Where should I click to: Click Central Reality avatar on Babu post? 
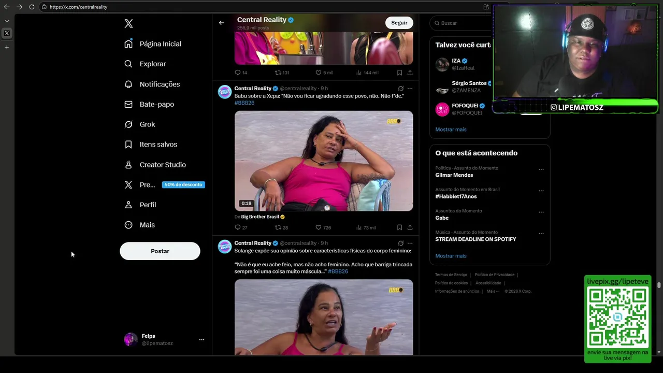point(225,92)
